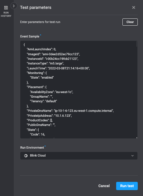This screenshot has height=196, width=143.
Task: Place cursor on the LaunchTime line
Action: tap(58, 68)
